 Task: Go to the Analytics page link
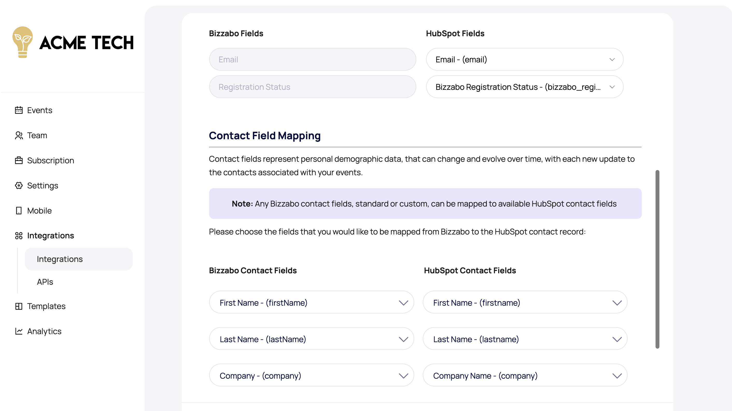point(44,331)
